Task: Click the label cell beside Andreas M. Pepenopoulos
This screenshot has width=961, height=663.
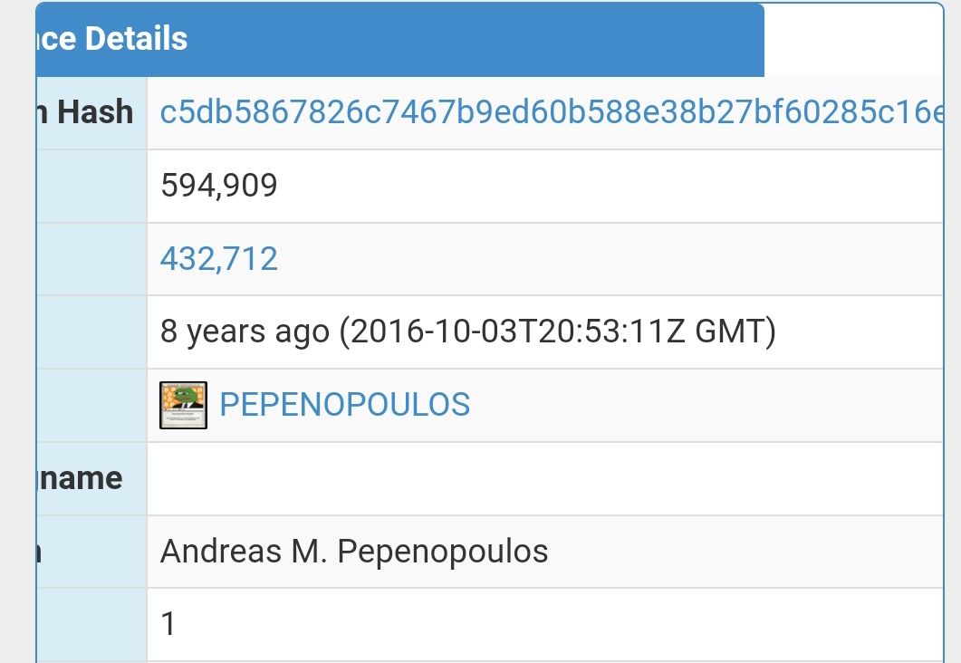Action: [x=91, y=552]
